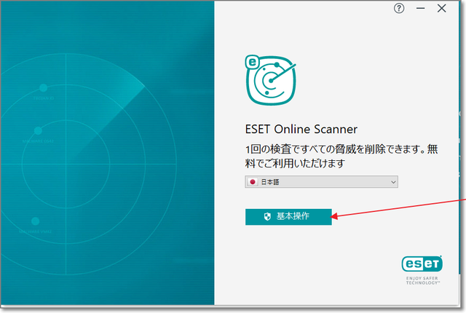Click the ESET Online Scanner title text
The image size is (466, 313).
coord(301,130)
